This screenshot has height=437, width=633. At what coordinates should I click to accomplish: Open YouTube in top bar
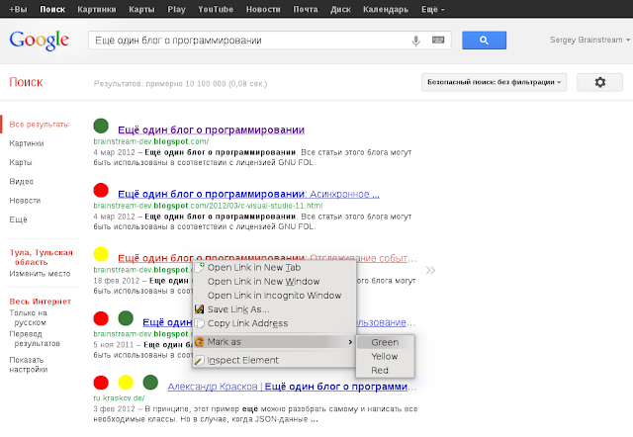pyautogui.click(x=216, y=9)
